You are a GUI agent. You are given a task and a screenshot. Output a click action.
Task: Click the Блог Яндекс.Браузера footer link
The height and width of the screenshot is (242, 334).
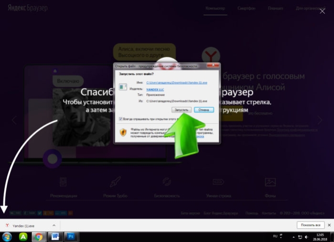click(221, 213)
